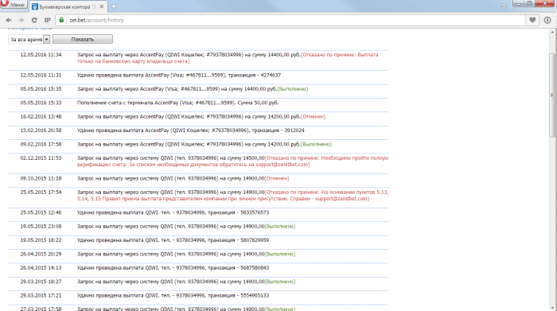The image size is (557, 311).
Task: Click the refusal text mentioning пунктов 5.13
Action: (233, 195)
